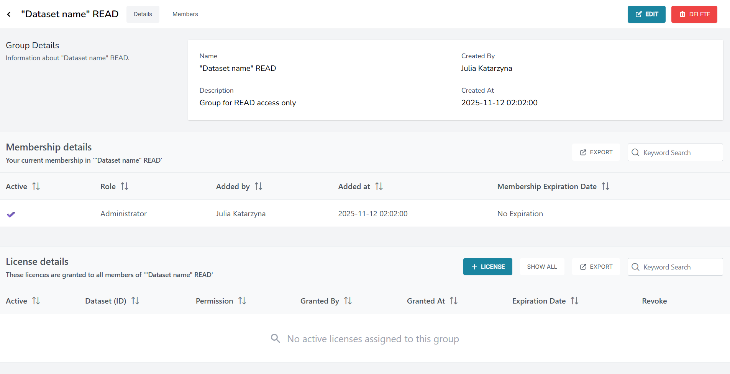Screen dimensions: 730x374
Task: Open the Details tab
Action: [x=143, y=14]
